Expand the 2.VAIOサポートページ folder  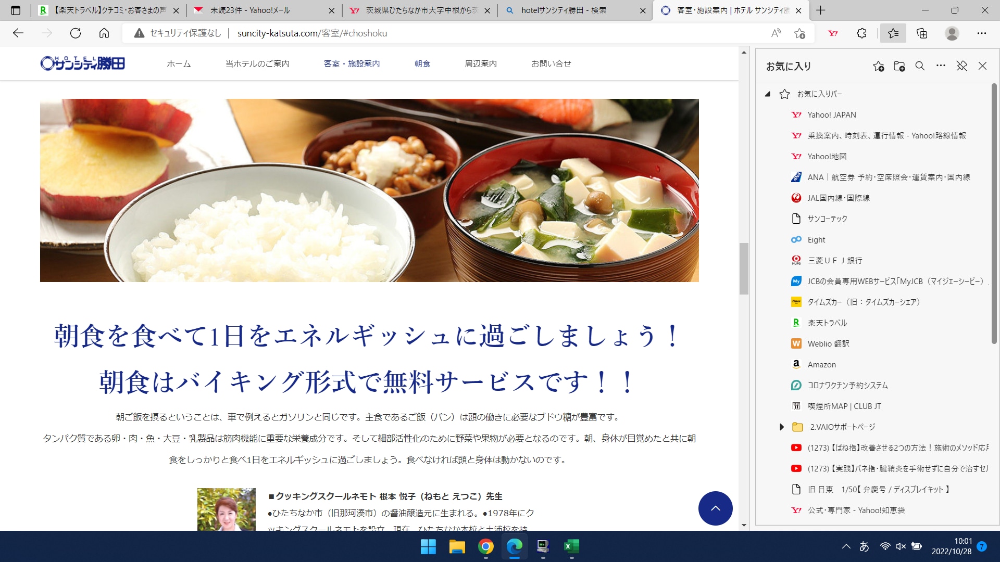[x=781, y=427]
